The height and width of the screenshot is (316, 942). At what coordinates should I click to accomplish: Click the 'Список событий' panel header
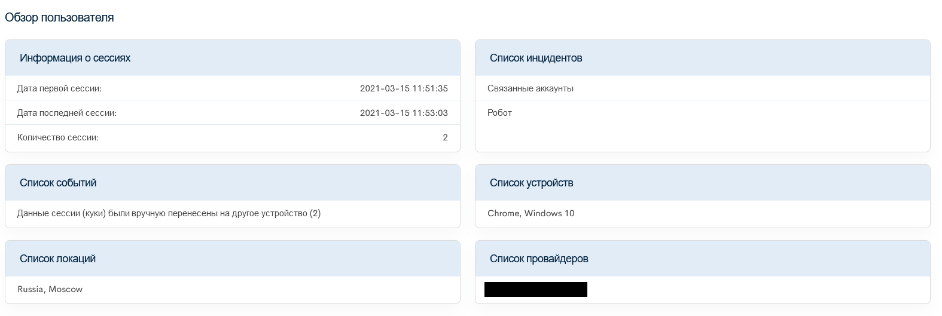58,183
